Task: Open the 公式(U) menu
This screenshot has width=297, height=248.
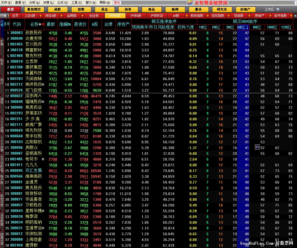Action: [63, 2]
